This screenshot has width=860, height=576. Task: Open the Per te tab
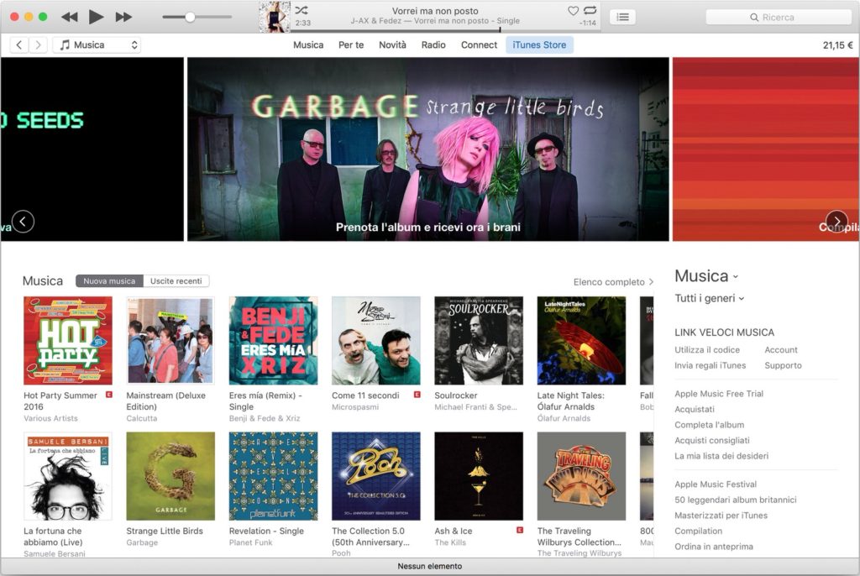(351, 45)
